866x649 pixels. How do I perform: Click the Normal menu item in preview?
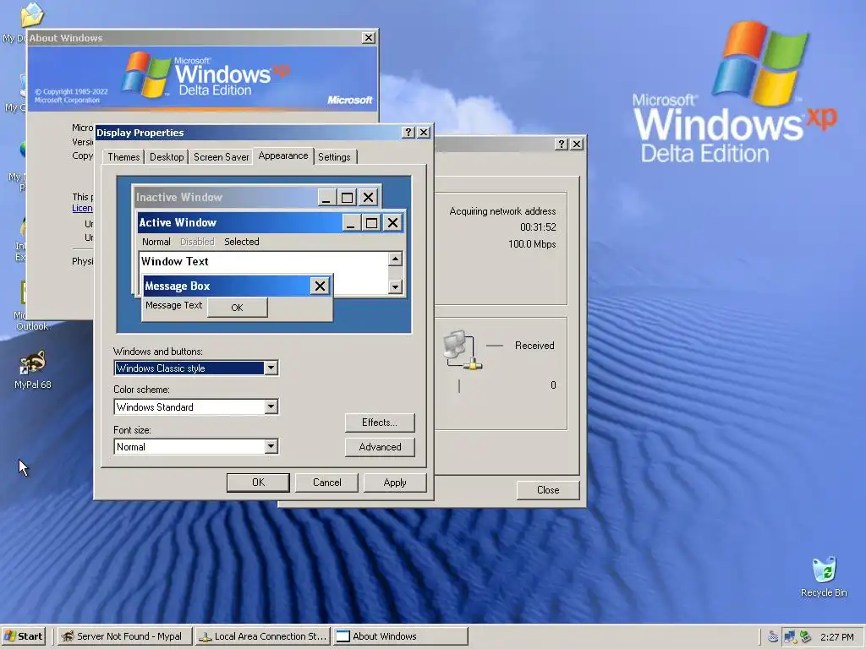(156, 242)
